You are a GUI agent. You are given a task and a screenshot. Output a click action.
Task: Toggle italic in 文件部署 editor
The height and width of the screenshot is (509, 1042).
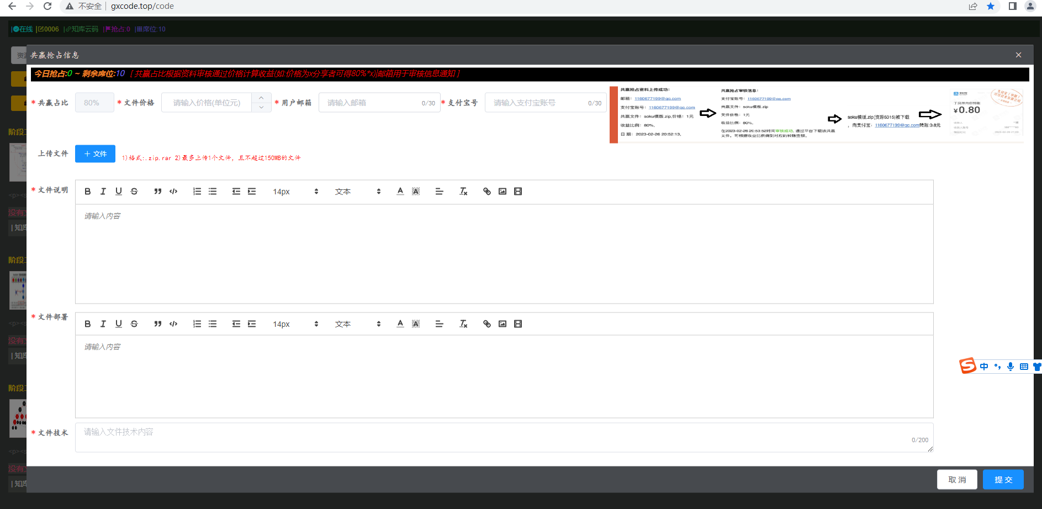103,324
